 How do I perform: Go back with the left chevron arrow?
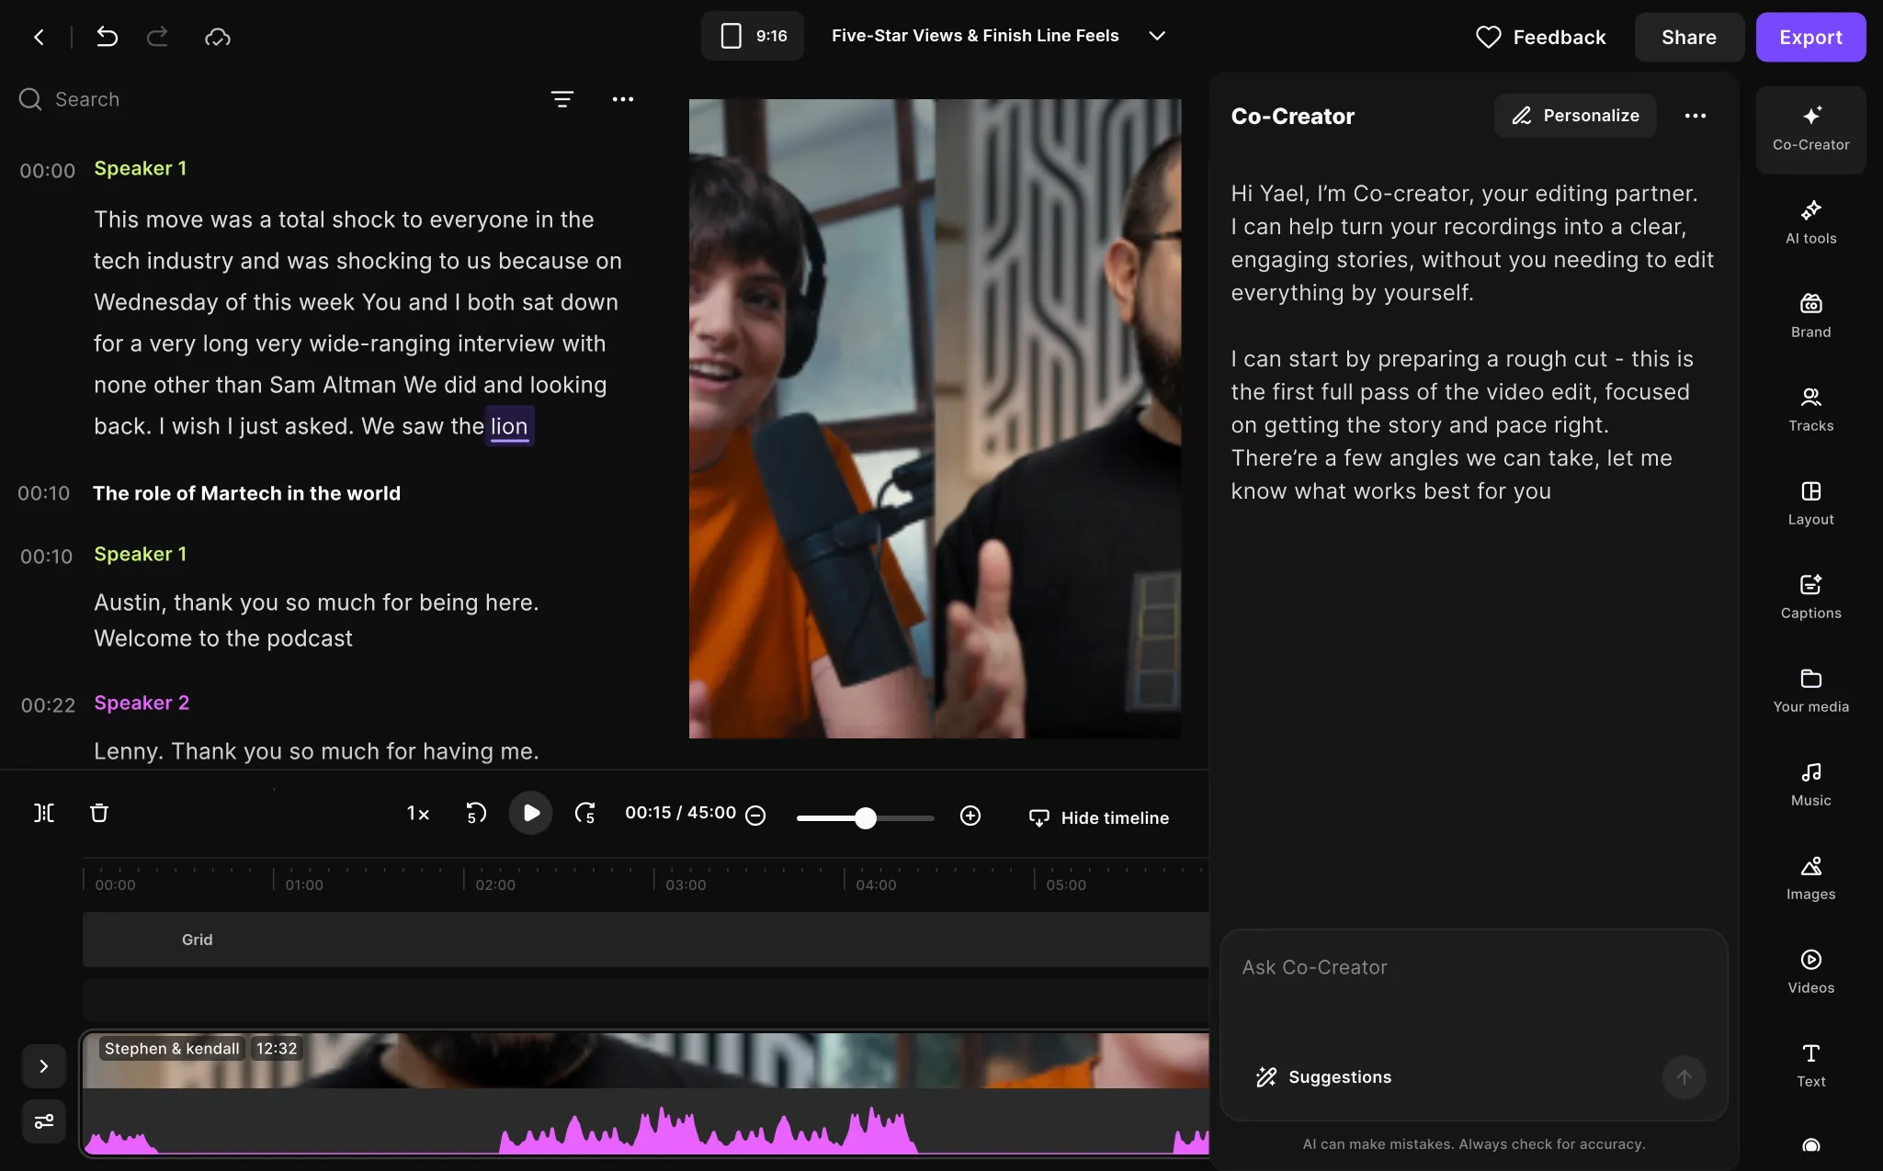pyautogui.click(x=39, y=37)
